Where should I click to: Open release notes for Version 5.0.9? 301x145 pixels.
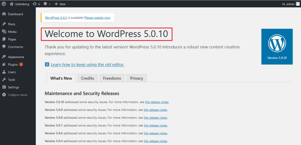tap(155, 110)
